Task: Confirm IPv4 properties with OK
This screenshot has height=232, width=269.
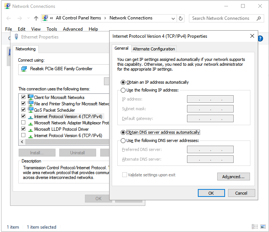Action: pyautogui.click(x=211, y=193)
